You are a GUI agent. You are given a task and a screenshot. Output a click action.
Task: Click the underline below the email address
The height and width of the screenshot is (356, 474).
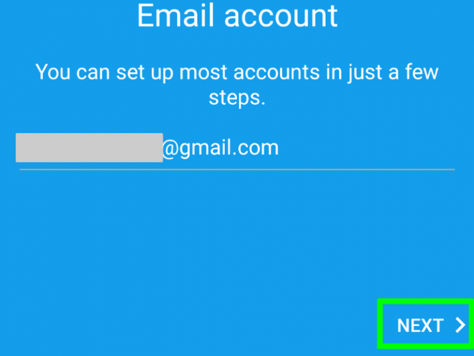237,170
